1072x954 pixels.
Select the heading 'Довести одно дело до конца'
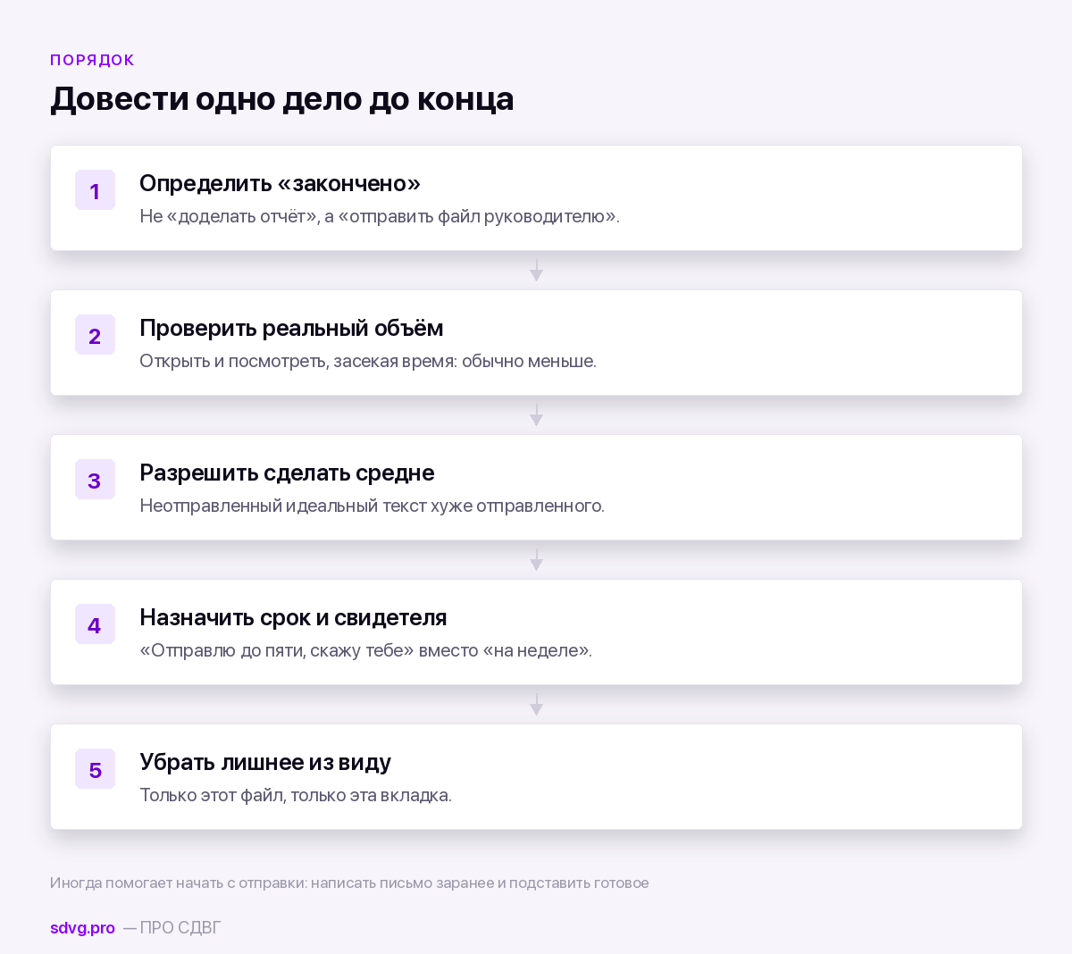coord(282,98)
